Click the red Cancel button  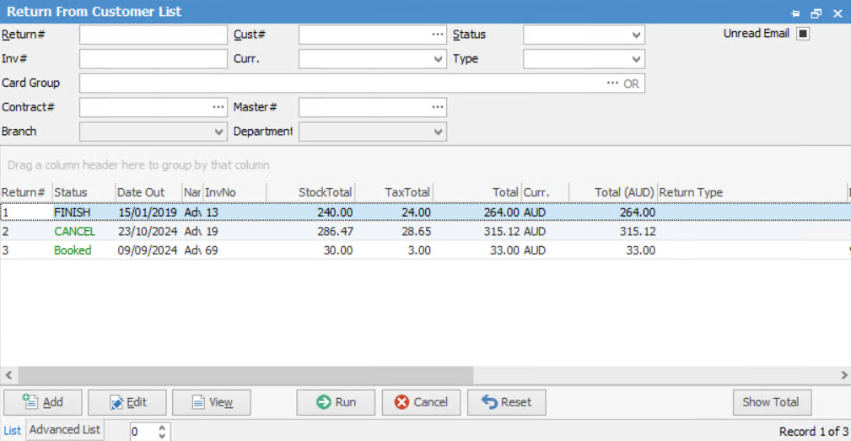point(421,402)
